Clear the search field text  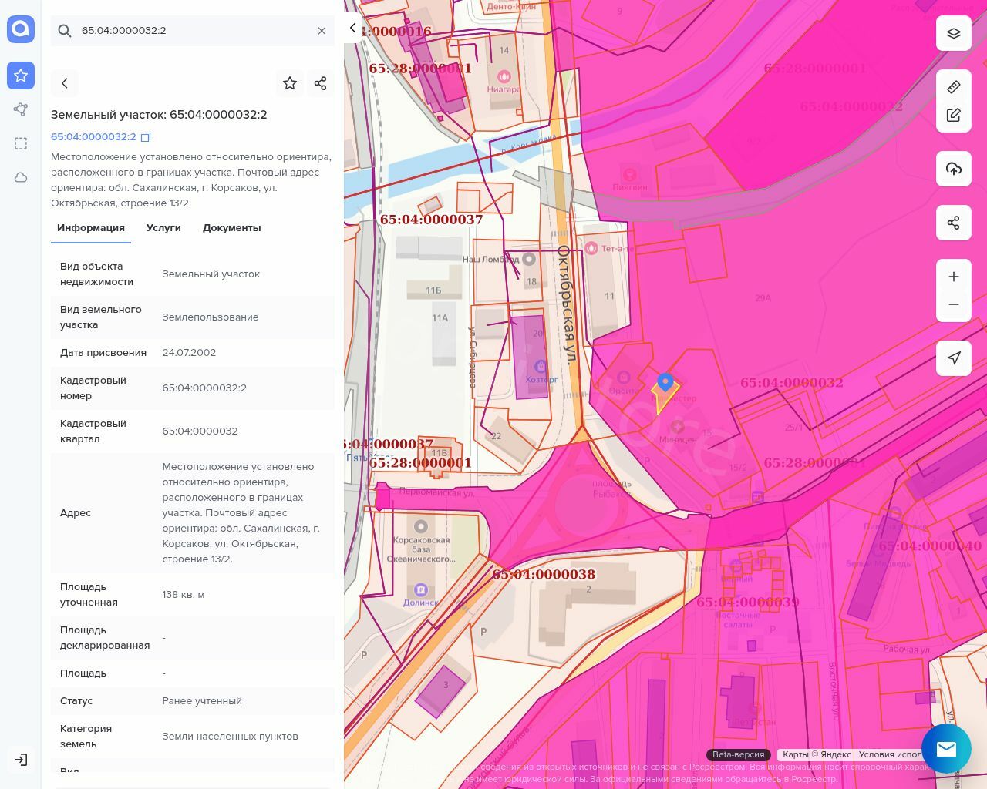pos(322,31)
